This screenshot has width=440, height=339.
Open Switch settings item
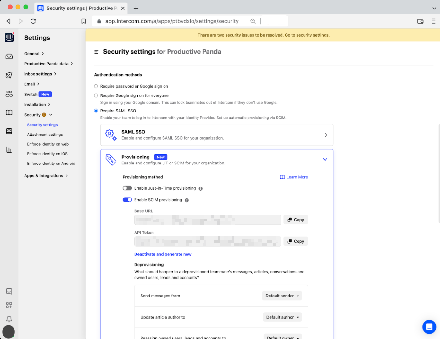[38, 94]
